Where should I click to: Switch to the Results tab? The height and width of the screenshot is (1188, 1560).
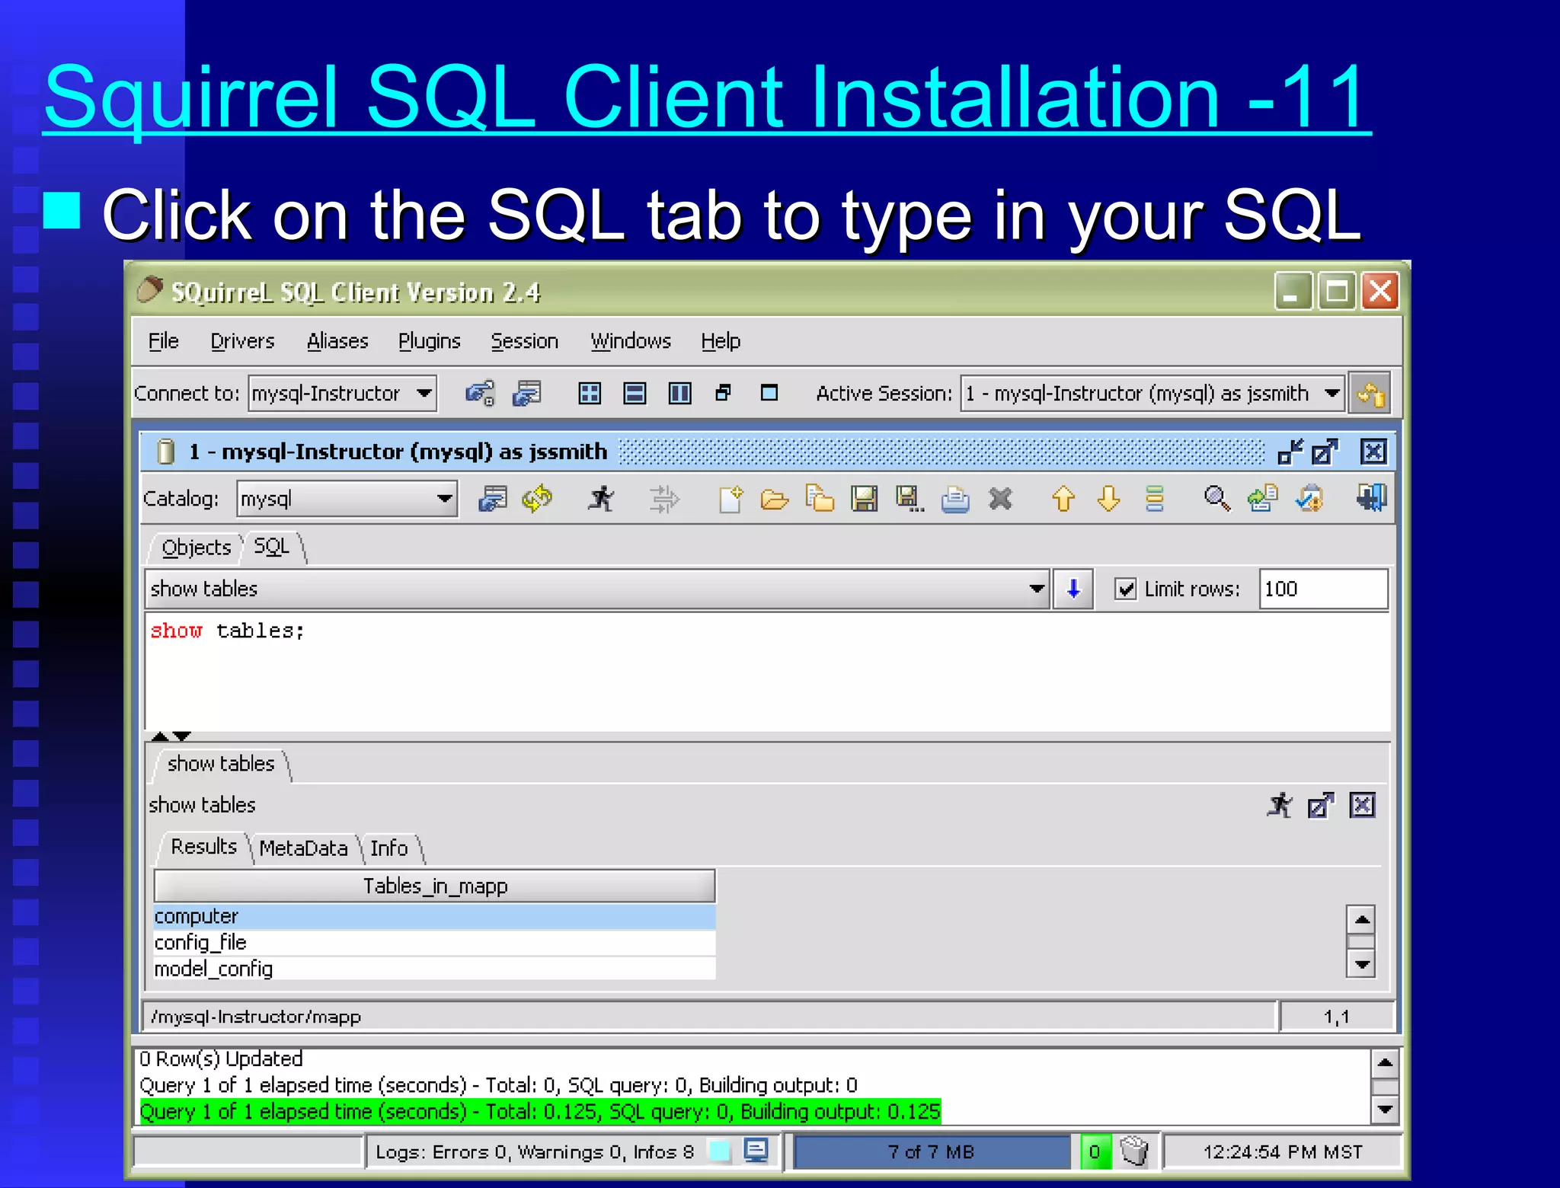pos(203,847)
